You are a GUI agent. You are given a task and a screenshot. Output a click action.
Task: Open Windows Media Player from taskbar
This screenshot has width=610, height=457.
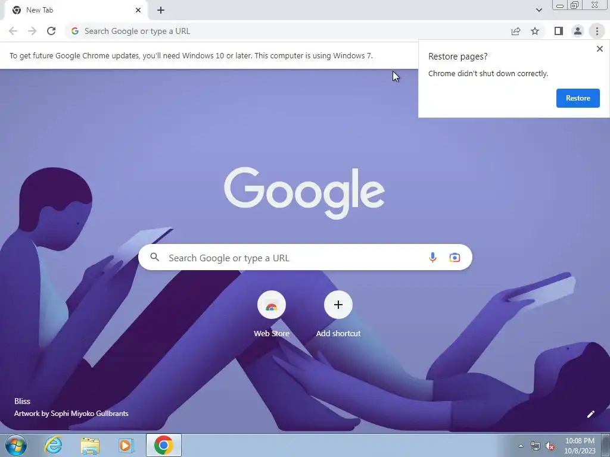126,445
